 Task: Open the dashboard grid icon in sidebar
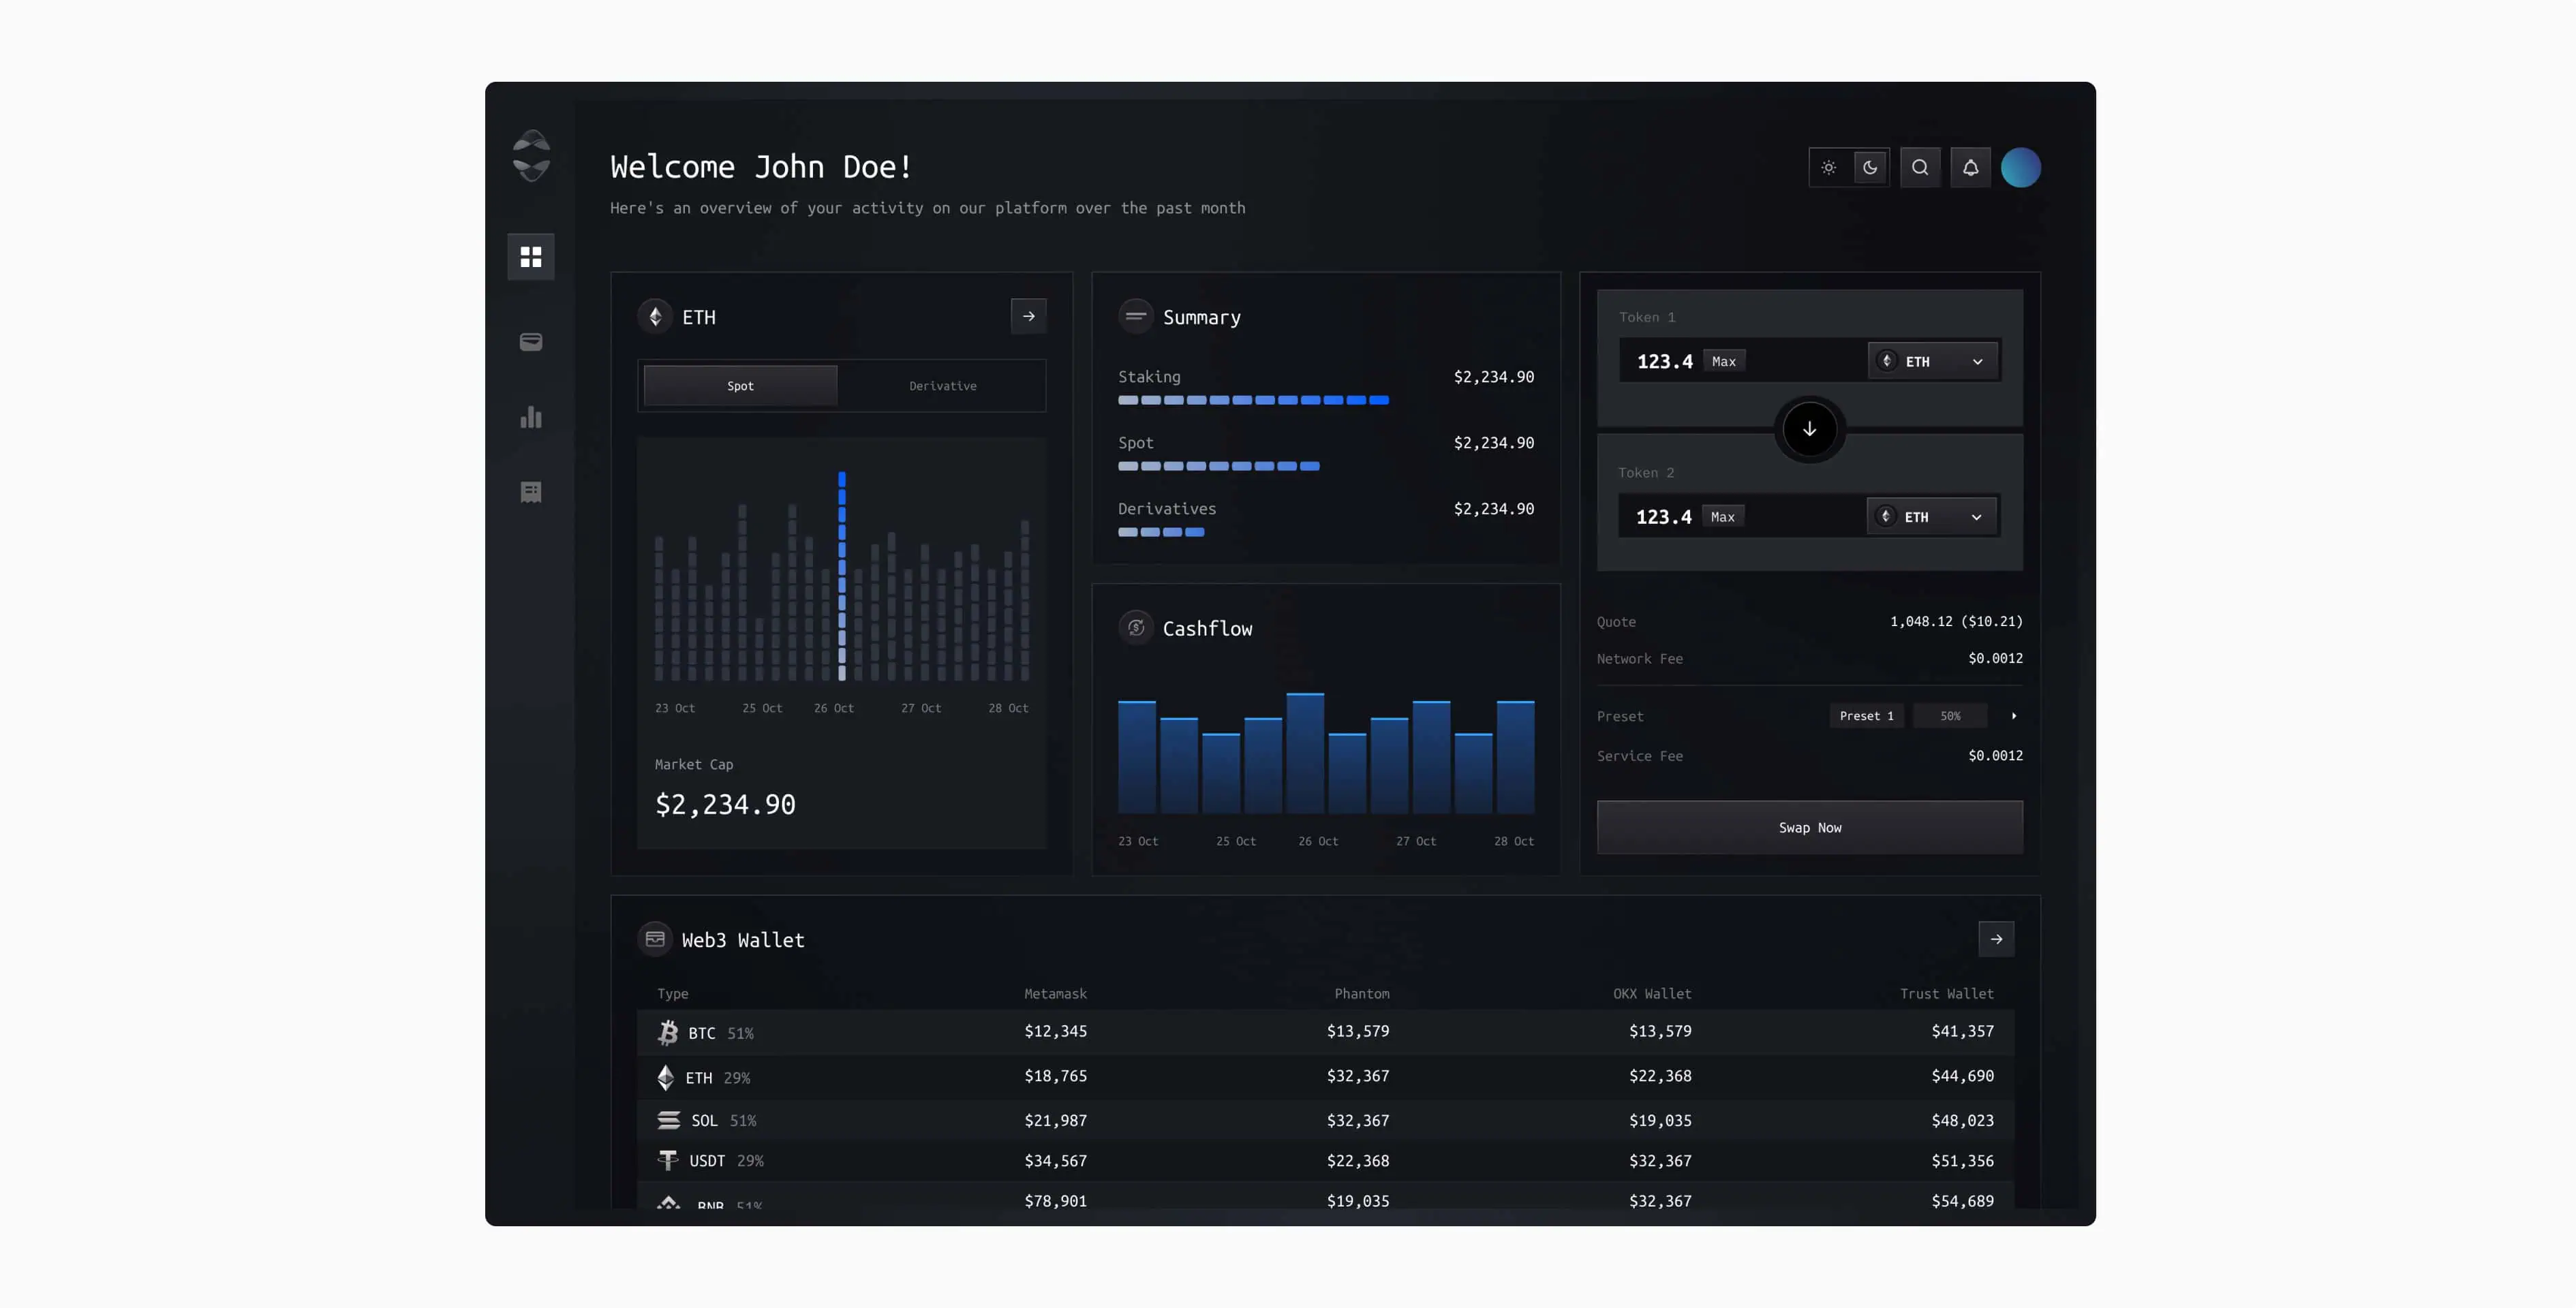(x=531, y=257)
